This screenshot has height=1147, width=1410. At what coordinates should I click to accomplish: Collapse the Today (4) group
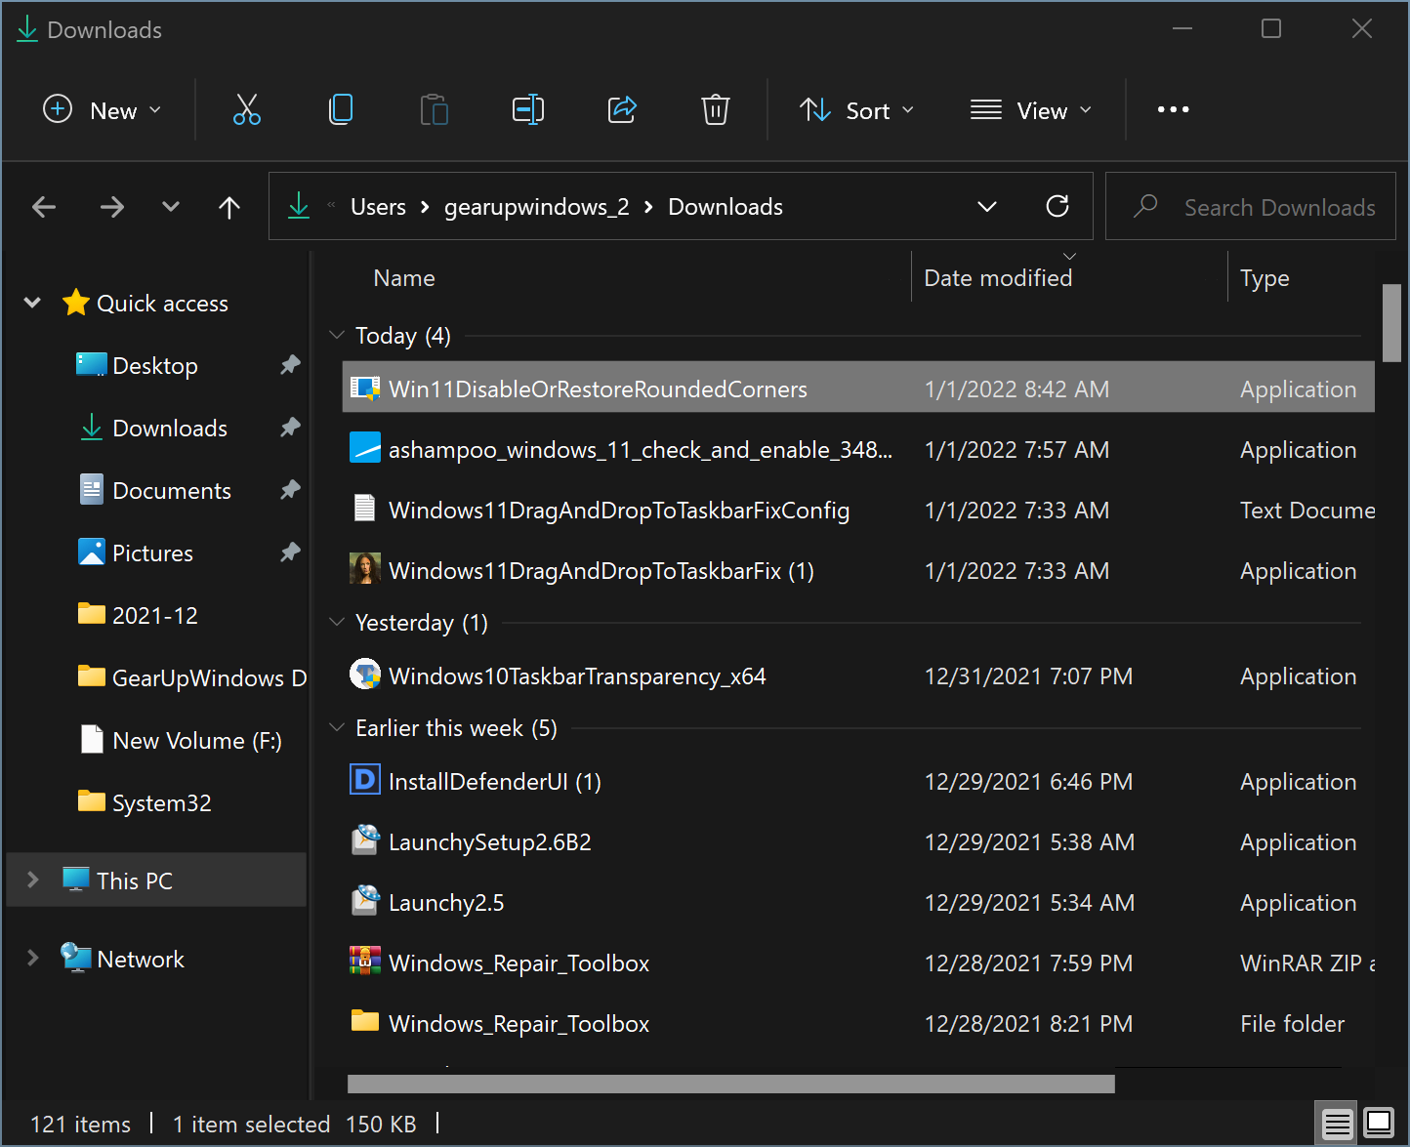(337, 335)
